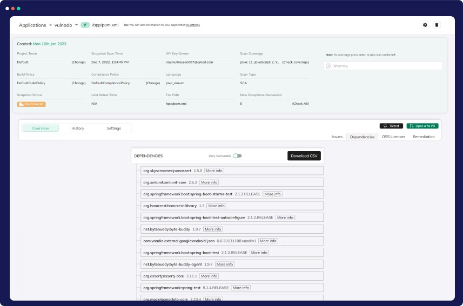Click the Policy Failed status badge
Image resolution: width=463 pixels, height=306 pixels.
[x=31, y=104]
